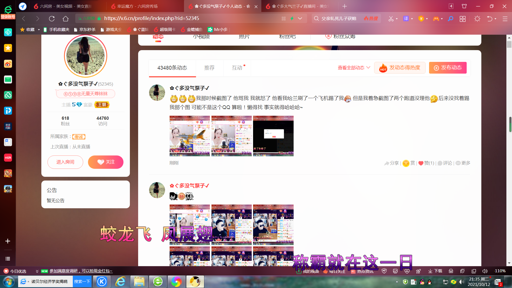Open the airplane screenshot thumbnail in first post
Viewport: 512px width, 288px height.
pos(190,136)
